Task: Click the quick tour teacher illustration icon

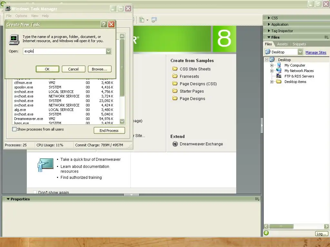Action: tap(45, 165)
